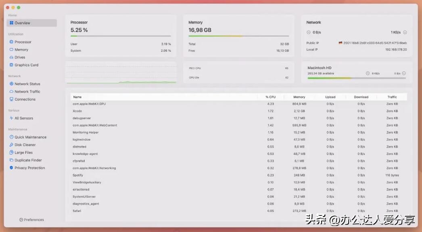Click the Memory usage progress bar

point(239,36)
